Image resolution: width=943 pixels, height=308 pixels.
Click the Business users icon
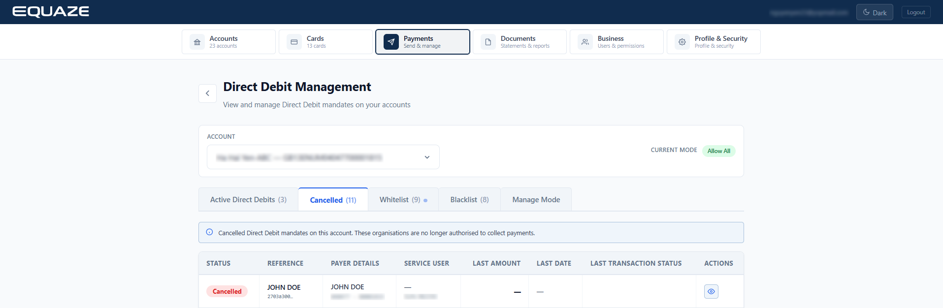coord(585,42)
